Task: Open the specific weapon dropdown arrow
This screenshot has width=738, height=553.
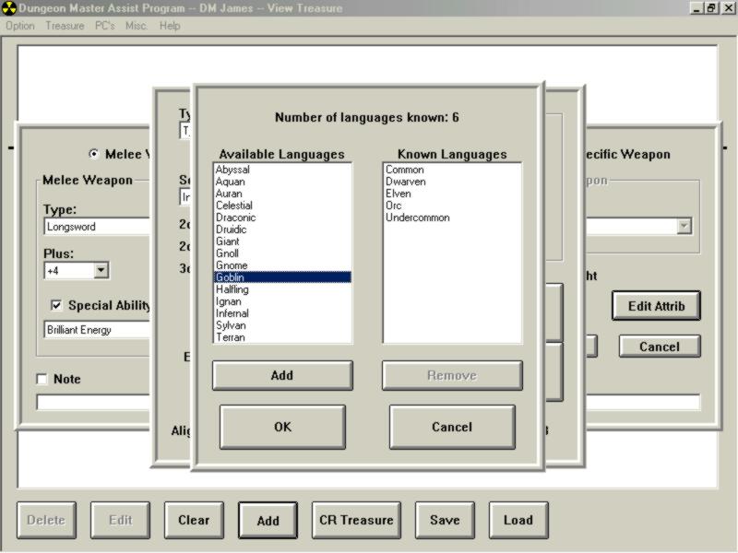Action: tap(684, 226)
